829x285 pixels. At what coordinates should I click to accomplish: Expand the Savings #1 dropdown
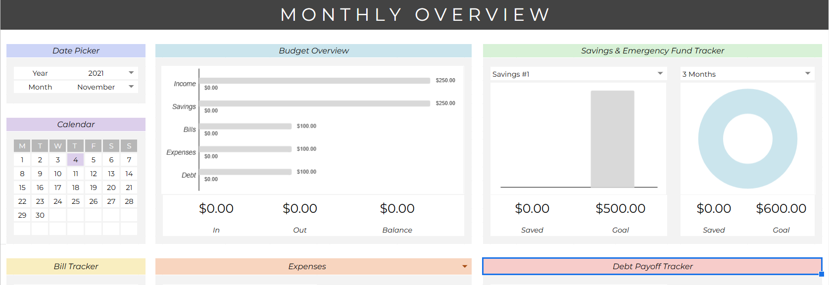[660, 74]
